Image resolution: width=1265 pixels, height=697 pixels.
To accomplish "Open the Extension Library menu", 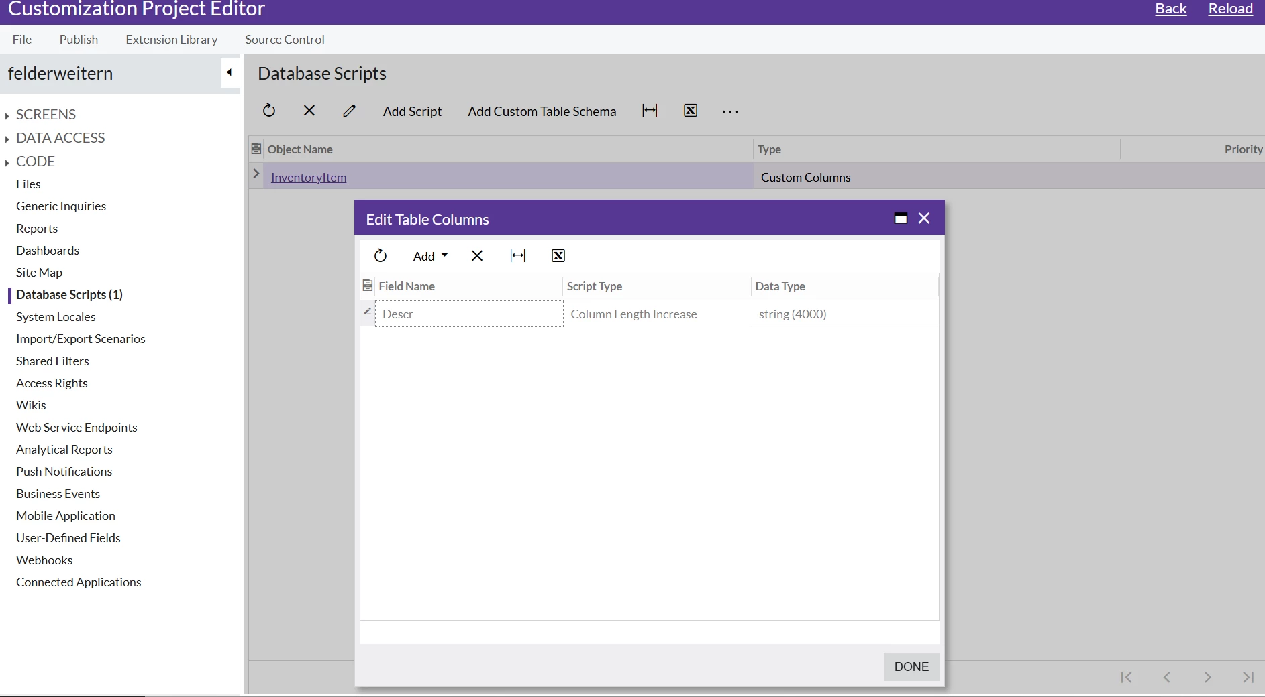I will pos(172,40).
